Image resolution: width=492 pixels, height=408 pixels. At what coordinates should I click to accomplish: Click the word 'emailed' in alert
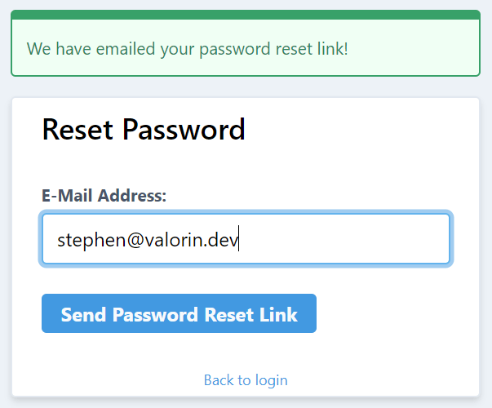[x=126, y=49]
